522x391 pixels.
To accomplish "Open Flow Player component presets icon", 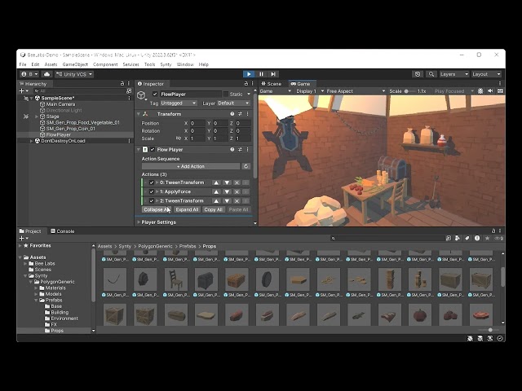I will click(240, 150).
